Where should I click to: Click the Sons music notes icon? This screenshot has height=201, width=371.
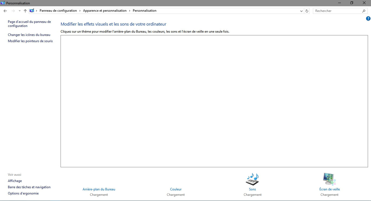point(252,179)
